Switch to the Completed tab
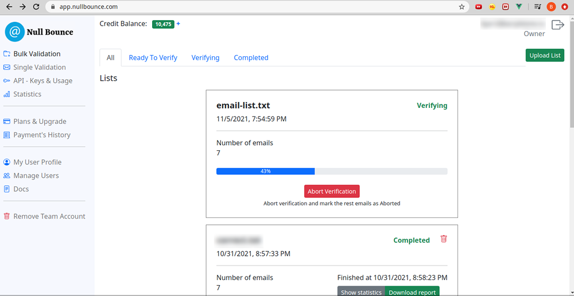 (x=251, y=58)
